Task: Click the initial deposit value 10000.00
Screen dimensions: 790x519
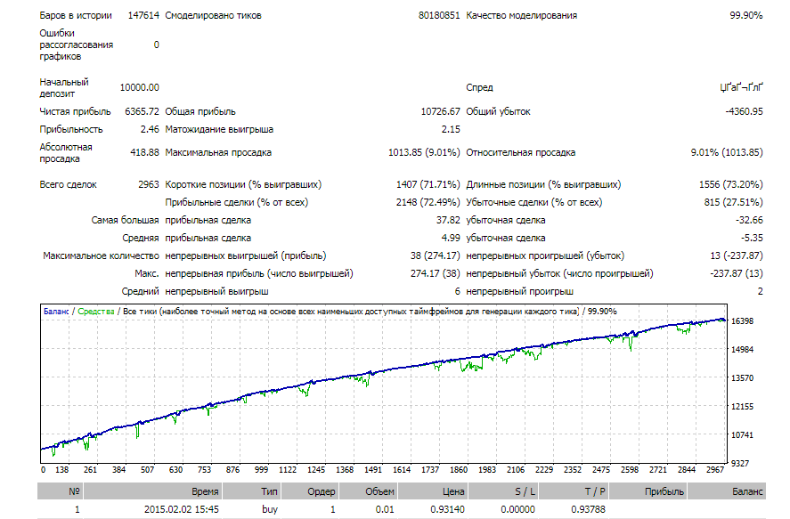Action: [140, 87]
